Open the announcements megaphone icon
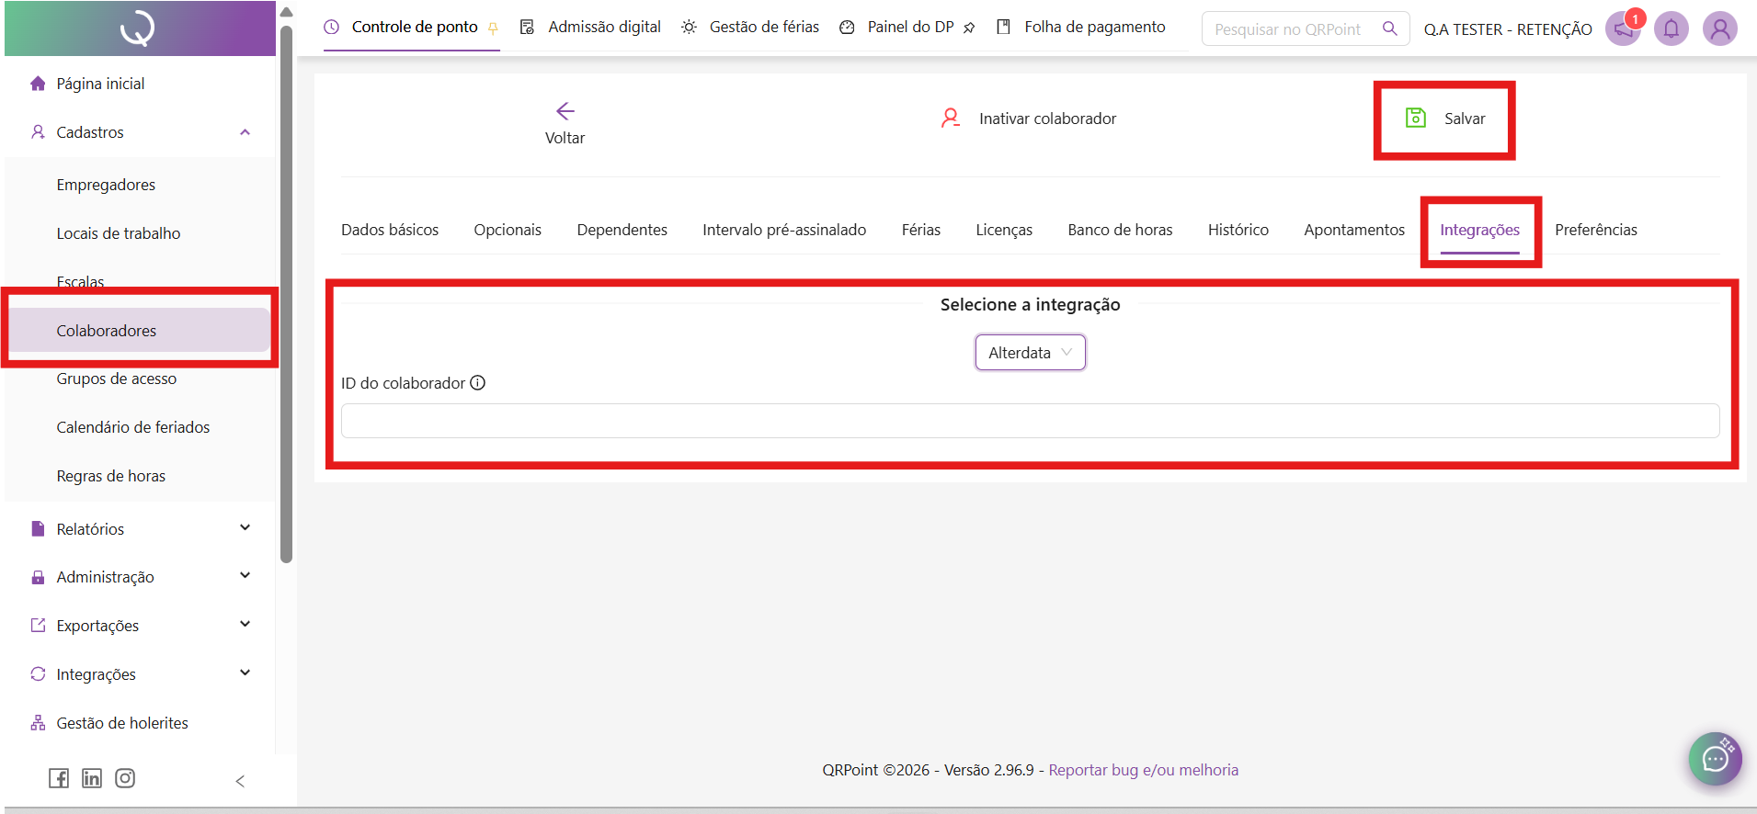1757x814 pixels. point(1623,29)
